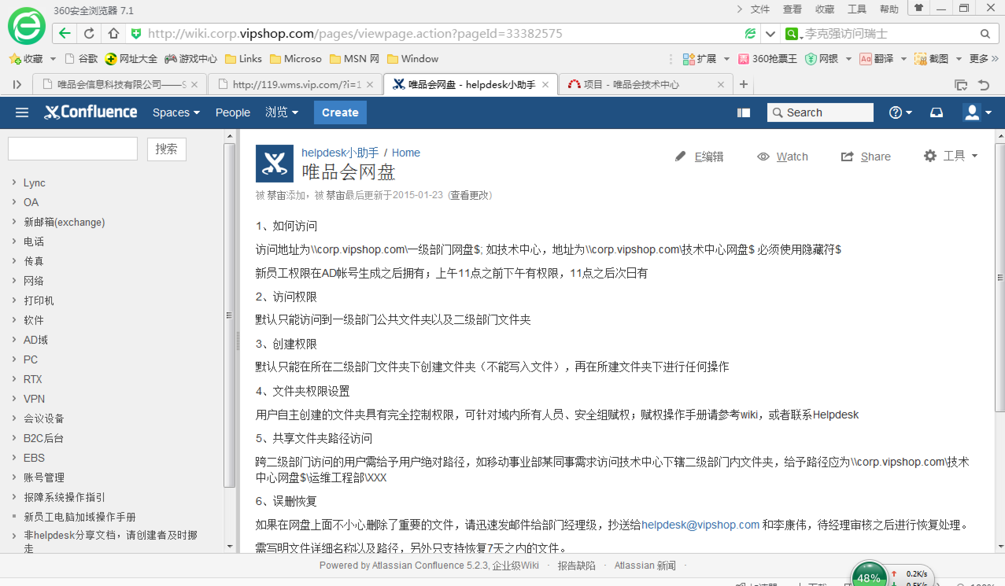This screenshot has width=1005, height=586.
Task: Click the sidebar 搜索 button
Action: click(x=166, y=149)
